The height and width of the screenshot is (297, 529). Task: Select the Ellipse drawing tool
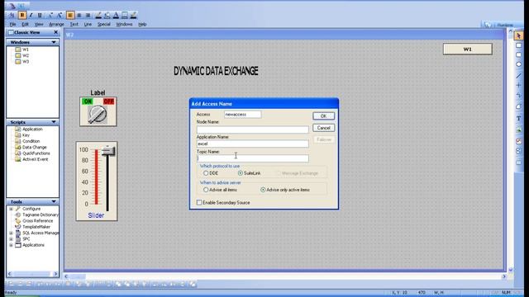(518, 64)
